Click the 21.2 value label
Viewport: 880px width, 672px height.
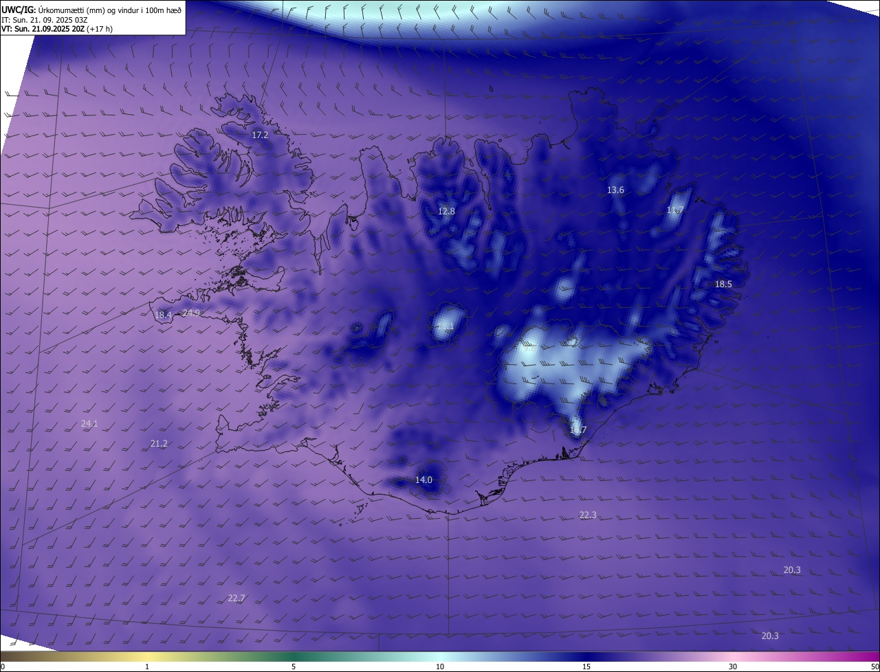159,444
